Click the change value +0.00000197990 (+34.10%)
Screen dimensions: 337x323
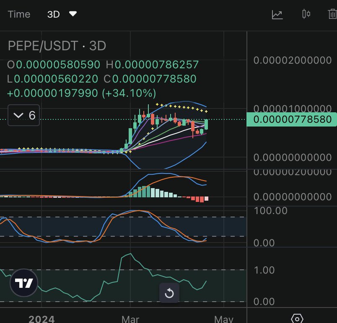coord(81,93)
